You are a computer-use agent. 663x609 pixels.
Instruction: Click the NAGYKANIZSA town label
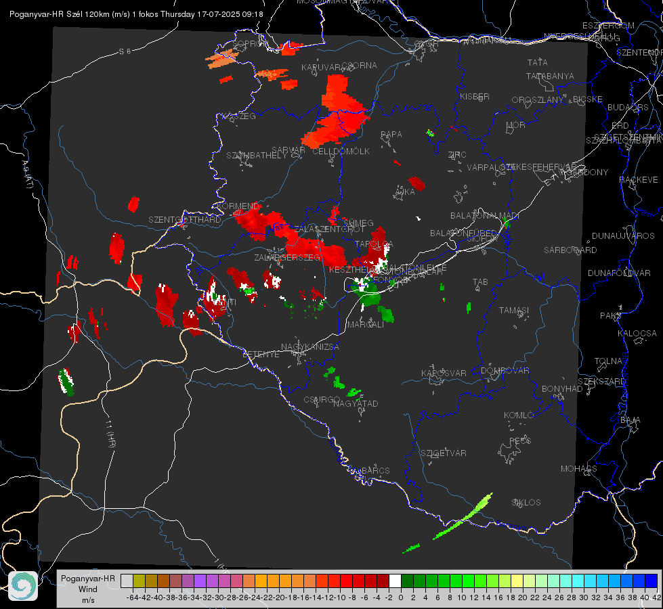[310, 347]
